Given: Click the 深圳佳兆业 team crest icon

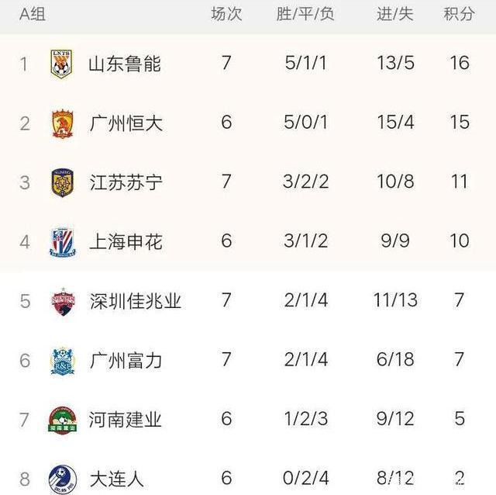Looking at the screenshot, I should click(x=62, y=300).
